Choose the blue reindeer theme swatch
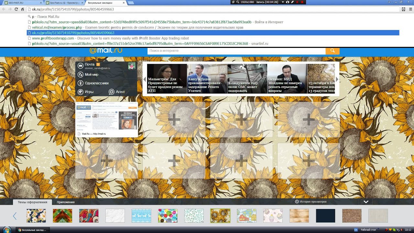Image resolution: width=414 pixels, height=233 pixels. point(141,216)
